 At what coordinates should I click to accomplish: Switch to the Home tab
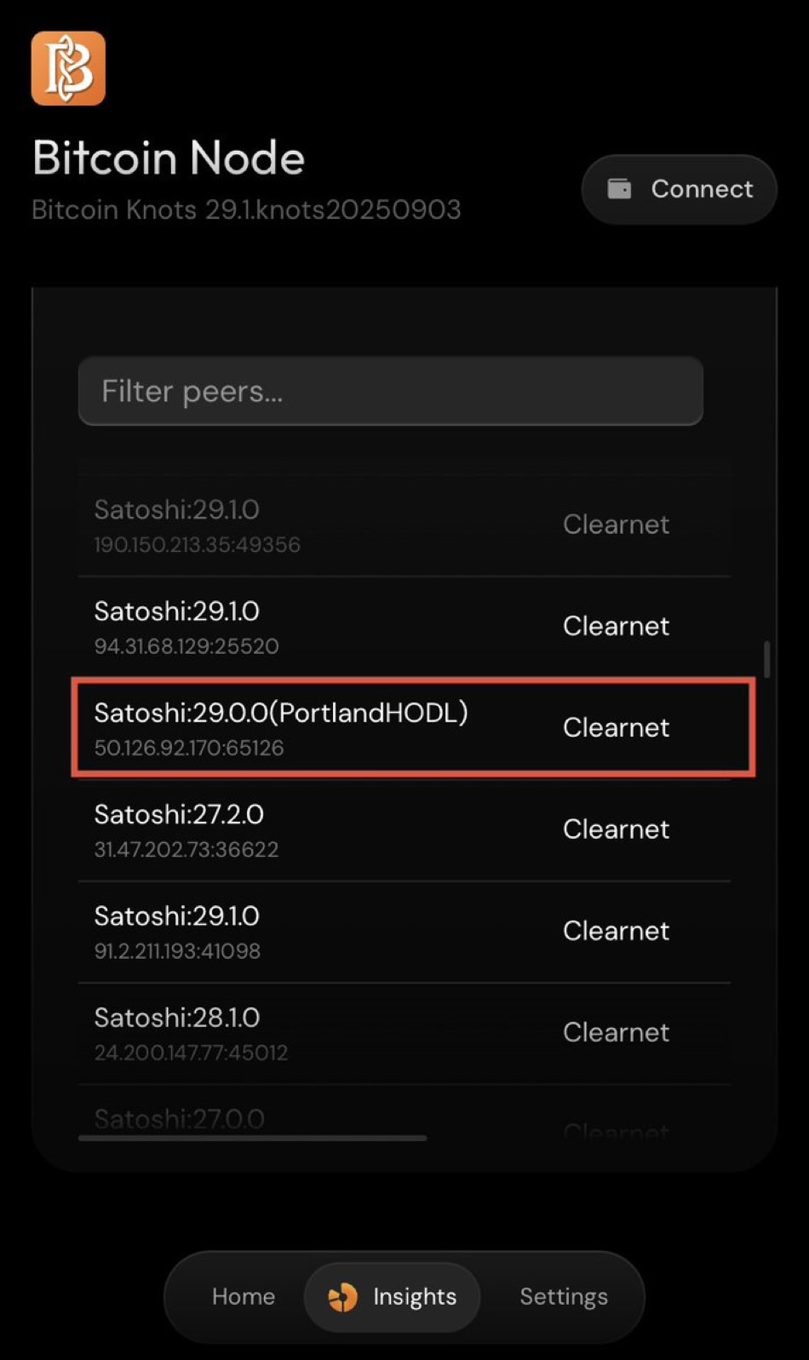244,1296
